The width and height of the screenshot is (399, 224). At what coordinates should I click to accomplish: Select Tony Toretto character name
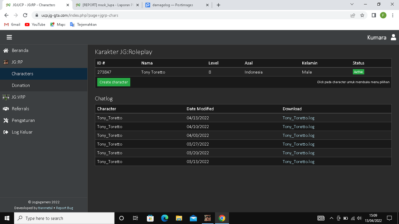153,72
